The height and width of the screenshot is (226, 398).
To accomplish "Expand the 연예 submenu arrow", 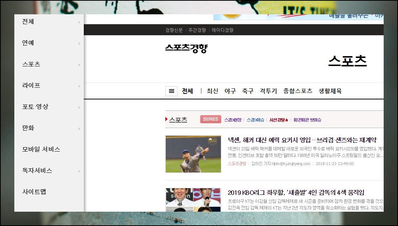I will 79,44.
